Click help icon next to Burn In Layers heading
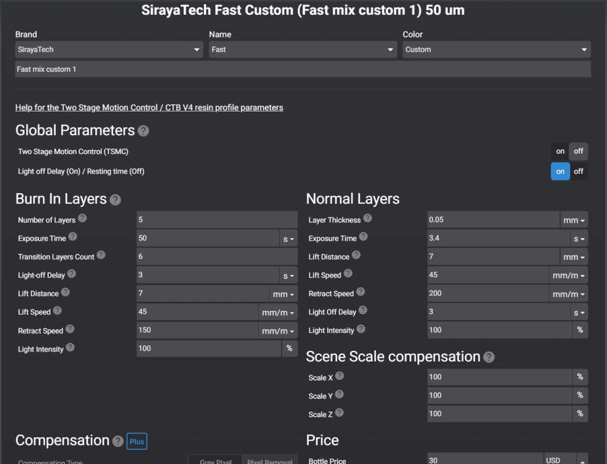Image resolution: width=607 pixels, height=464 pixels. [115, 200]
